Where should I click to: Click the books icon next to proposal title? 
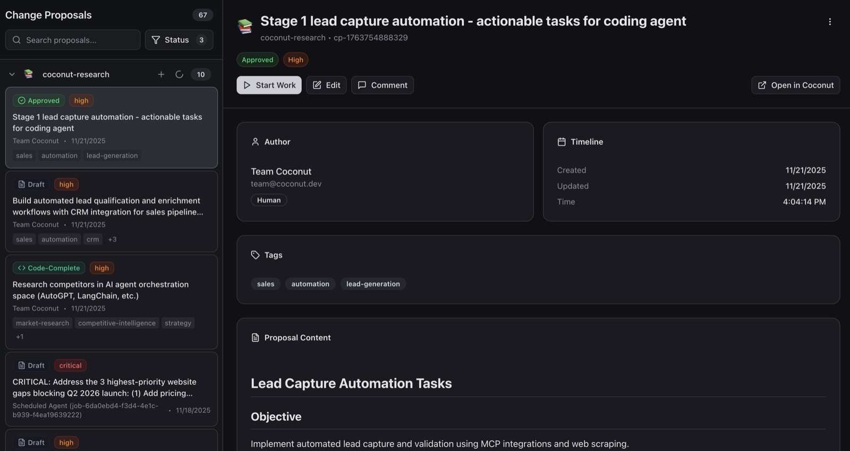[x=245, y=26]
